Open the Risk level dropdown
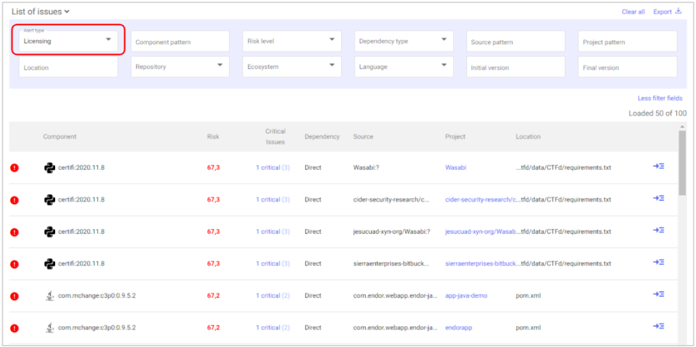 tap(292, 41)
